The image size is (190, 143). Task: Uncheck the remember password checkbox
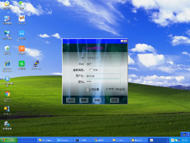[x=87, y=90]
